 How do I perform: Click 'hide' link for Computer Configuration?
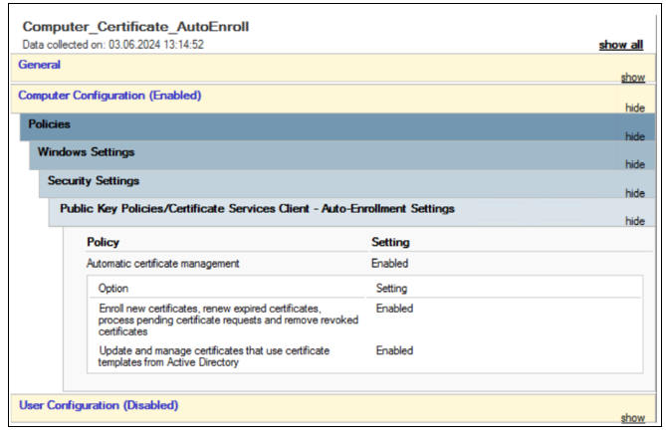pyautogui.click(x=634, y=105)
